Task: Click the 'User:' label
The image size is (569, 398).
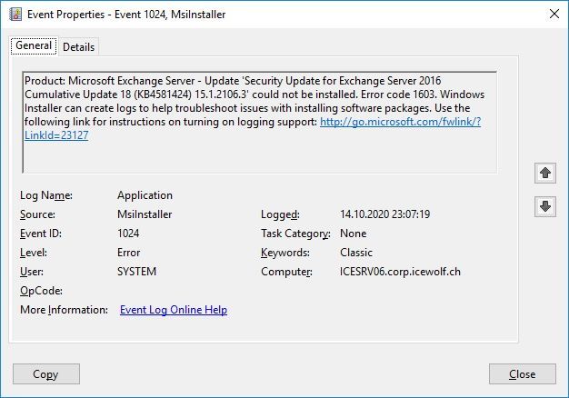Action: [32, 272]
